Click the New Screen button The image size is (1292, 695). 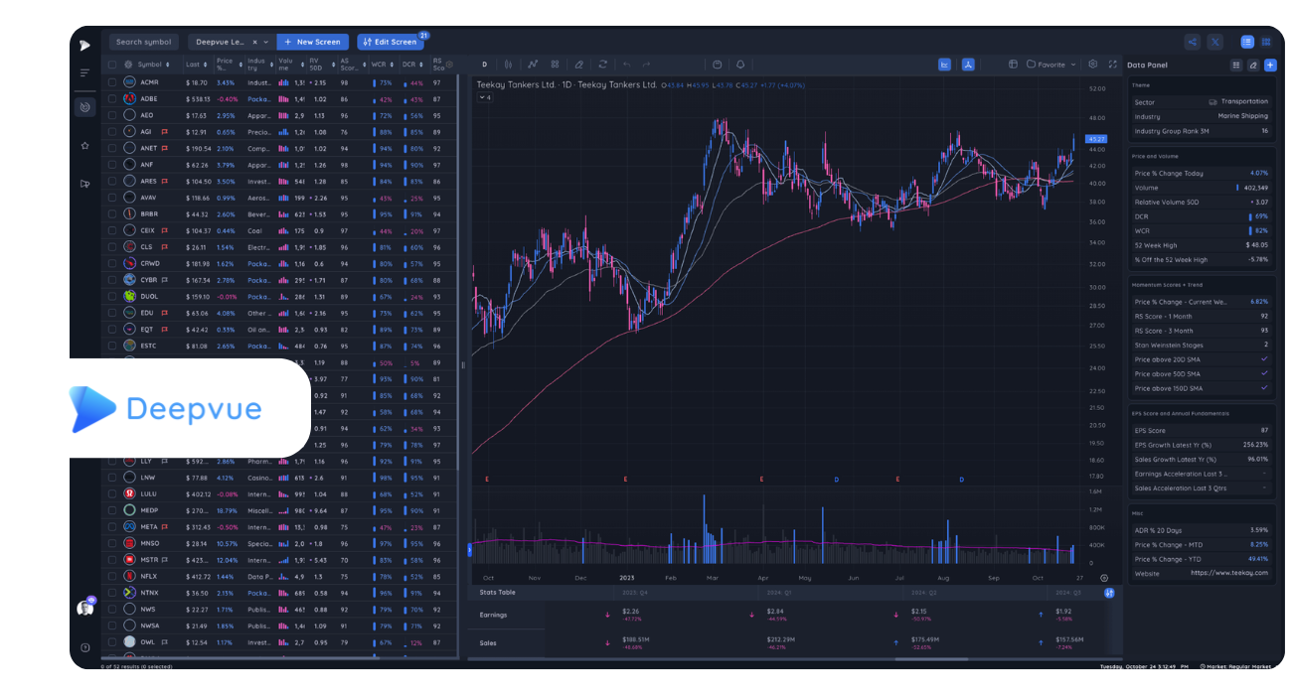click(312, 42)
